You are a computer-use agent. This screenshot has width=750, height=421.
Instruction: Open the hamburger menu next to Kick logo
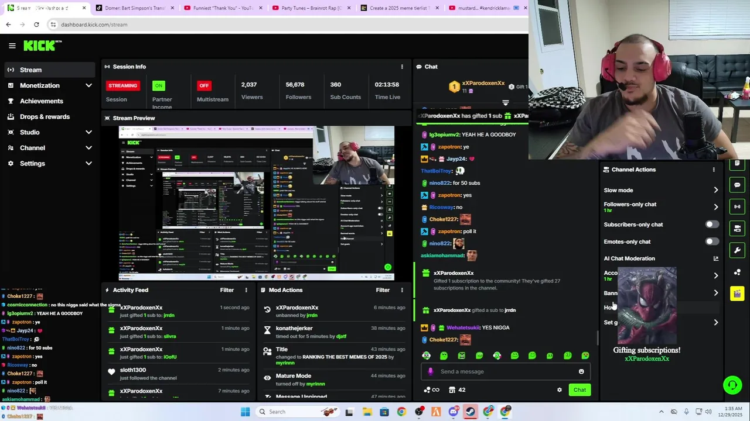tap(12, 46)
